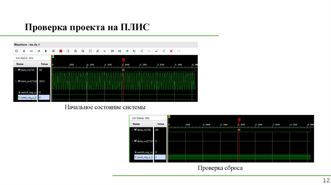
Task: Click the 3,000 tick on lower time ruler
Action: [x=276, y=125]
